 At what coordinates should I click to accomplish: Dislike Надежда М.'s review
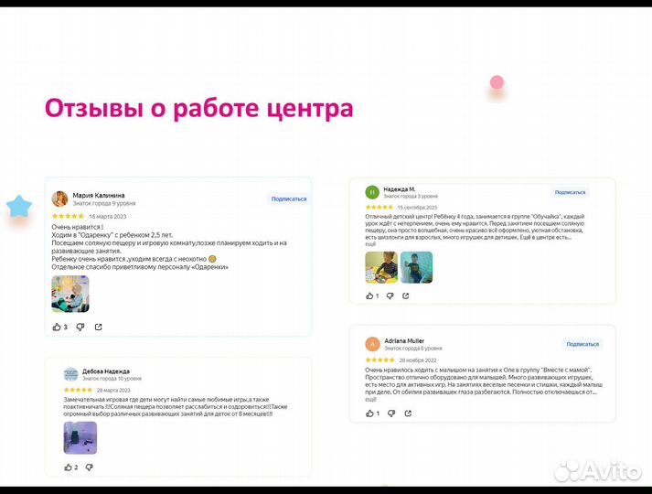pos(390,295)
